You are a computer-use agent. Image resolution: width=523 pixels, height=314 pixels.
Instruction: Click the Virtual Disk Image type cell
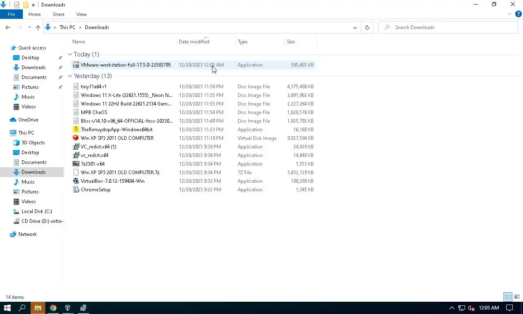tap(257, 138)
